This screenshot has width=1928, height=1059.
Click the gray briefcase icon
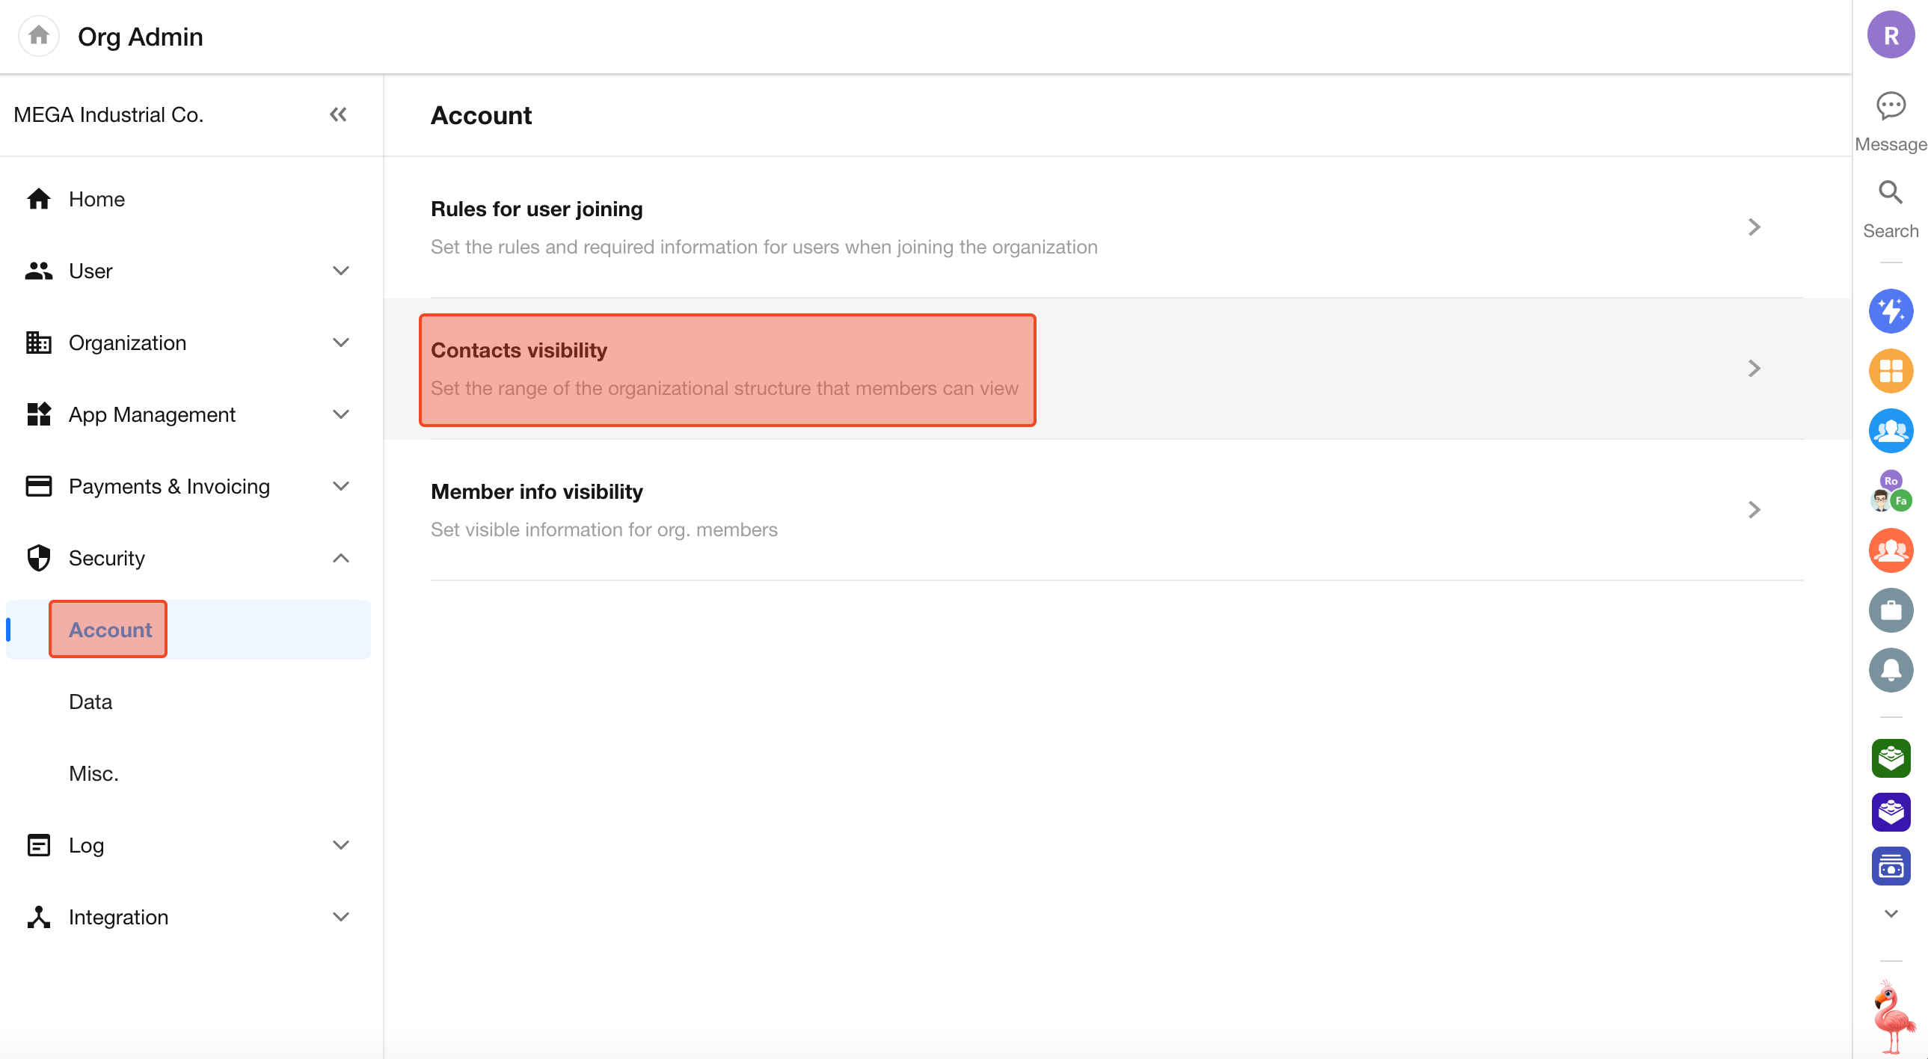[x=1890, y=610]
